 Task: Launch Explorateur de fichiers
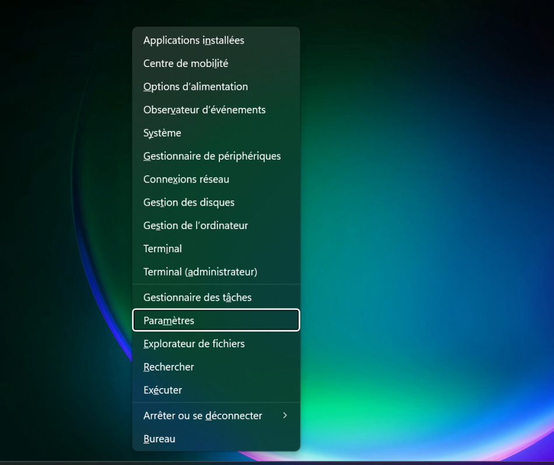(194, 344)
